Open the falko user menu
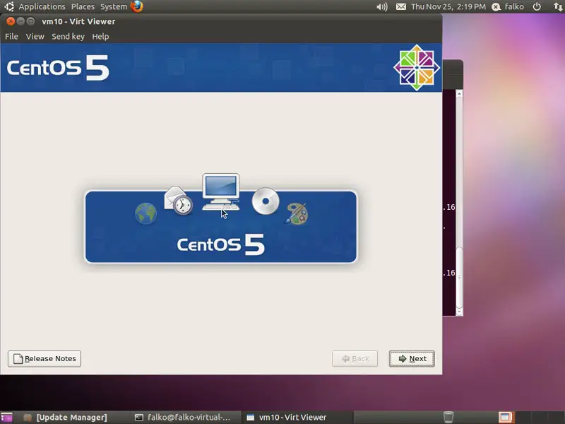The image size is (565, 424). tap(508, 6)
